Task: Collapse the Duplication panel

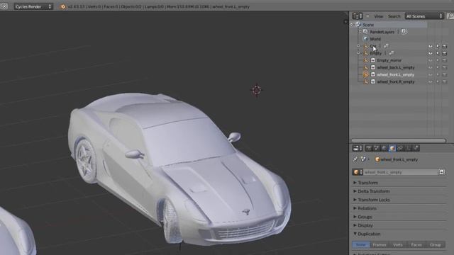Action: pyautogui.click(x=367, y=234)
